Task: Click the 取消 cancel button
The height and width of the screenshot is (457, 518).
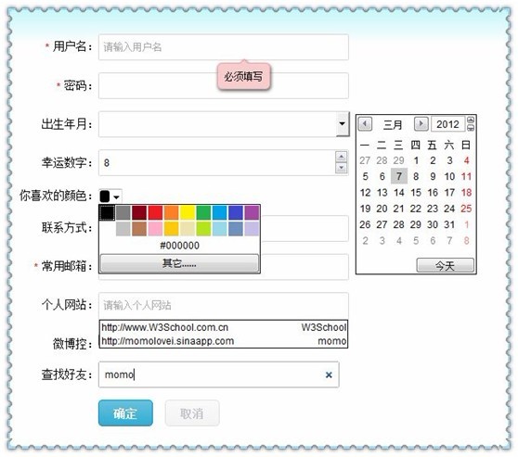Action: pos(192,413)
